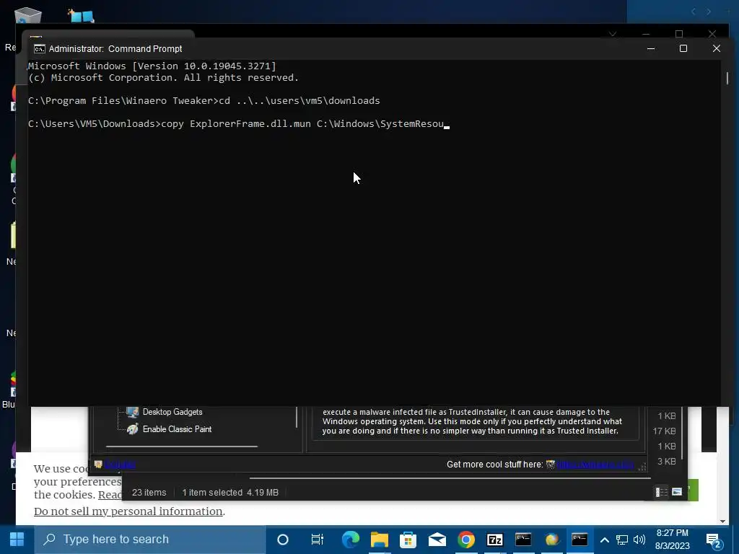This screenshot has height=554, width=739.
Task: Click the cd ..\..\users\vm5\downloads line
Action: tap(204, 101)
